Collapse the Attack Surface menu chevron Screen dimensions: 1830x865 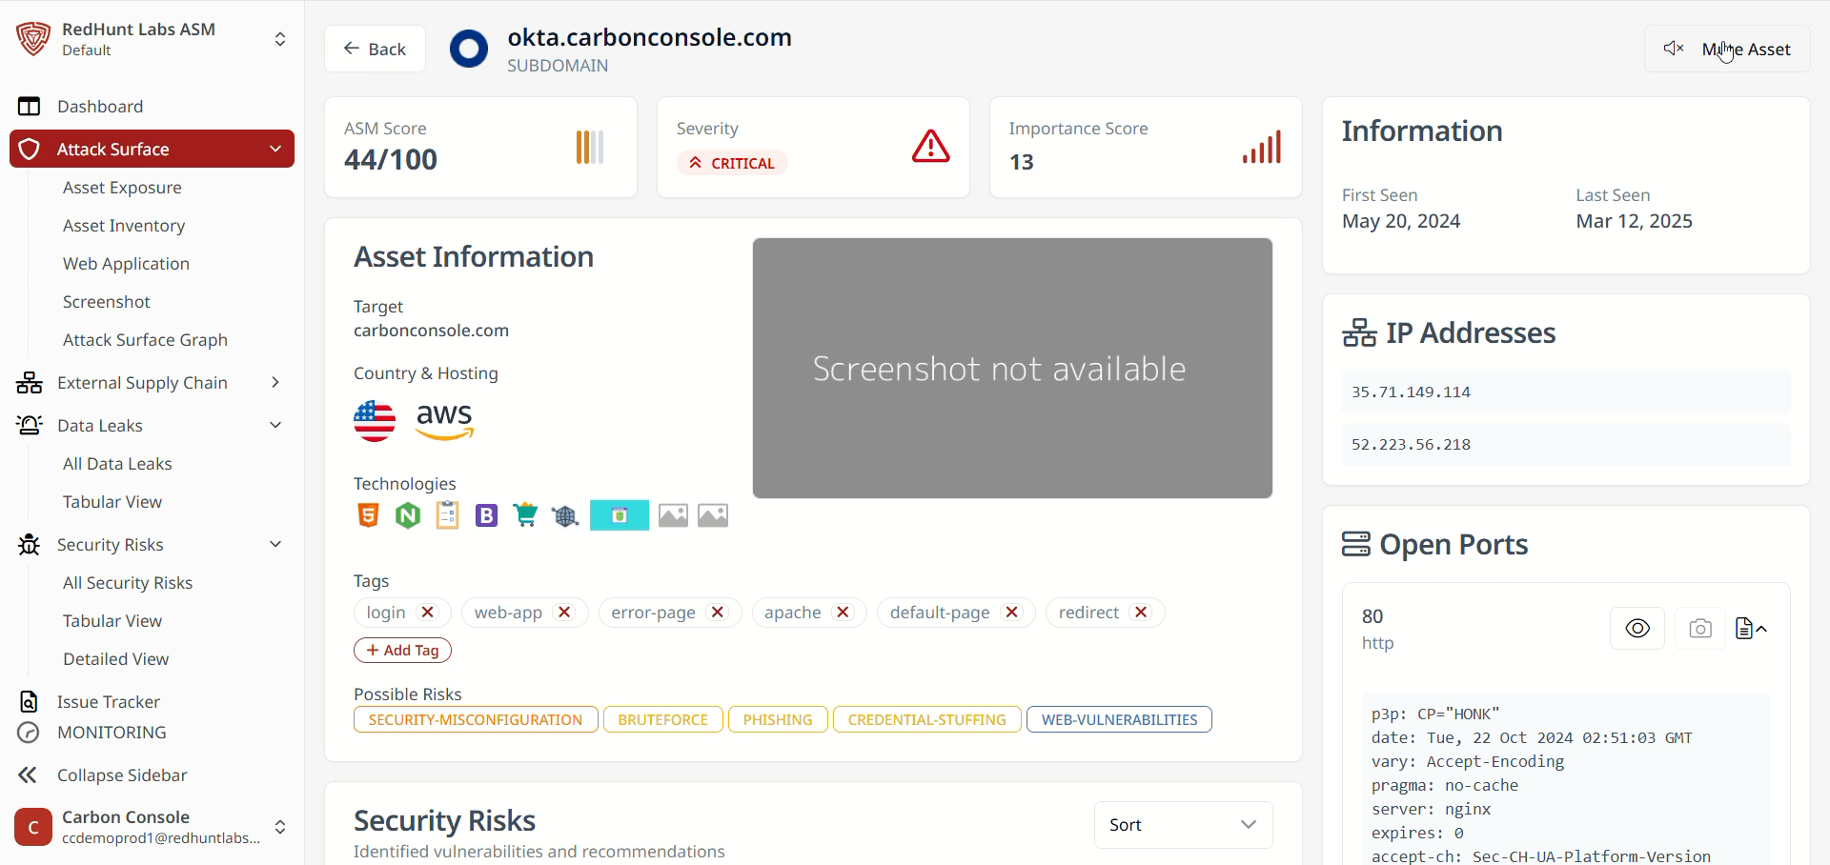click(275, 149)
